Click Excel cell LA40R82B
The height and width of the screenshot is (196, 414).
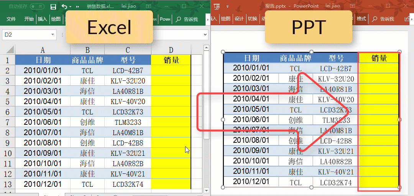tap(128, 163)
